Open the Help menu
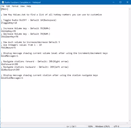 pyautogui.click(x=29, y=6)
